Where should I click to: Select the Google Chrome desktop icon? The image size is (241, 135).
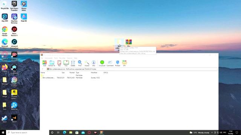click(5, 31)
